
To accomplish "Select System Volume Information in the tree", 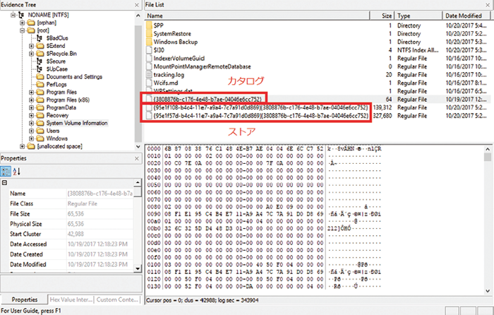I will pos(76,123).
